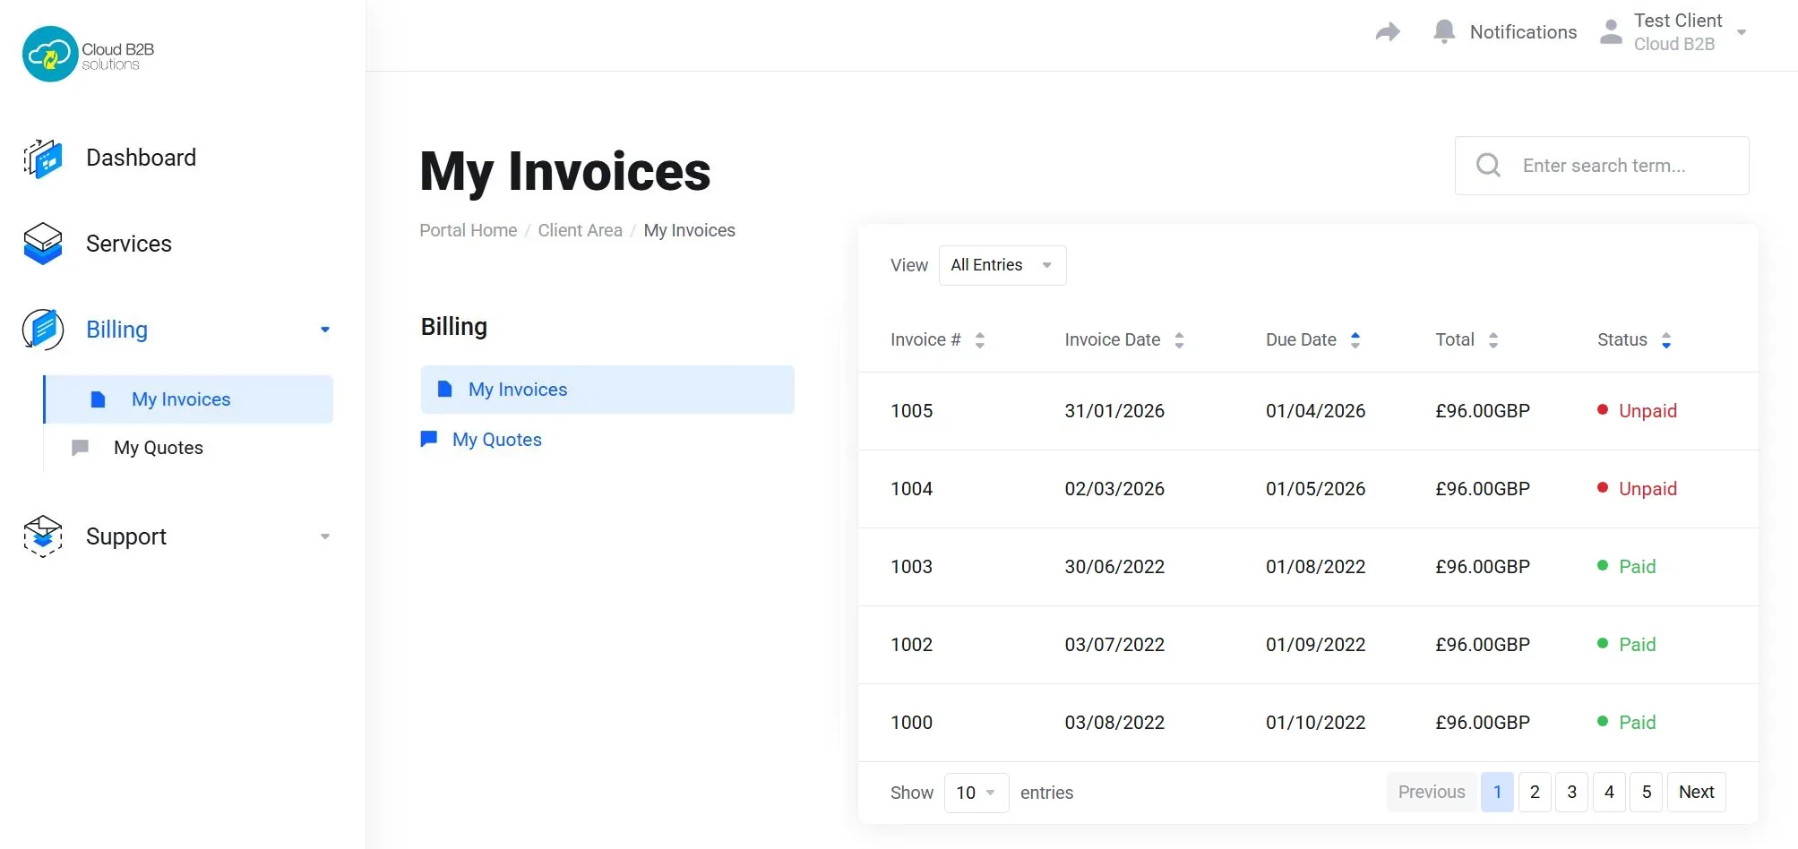Open invoice 1004 row
1798x849 pixels.
click(1308, 489)
